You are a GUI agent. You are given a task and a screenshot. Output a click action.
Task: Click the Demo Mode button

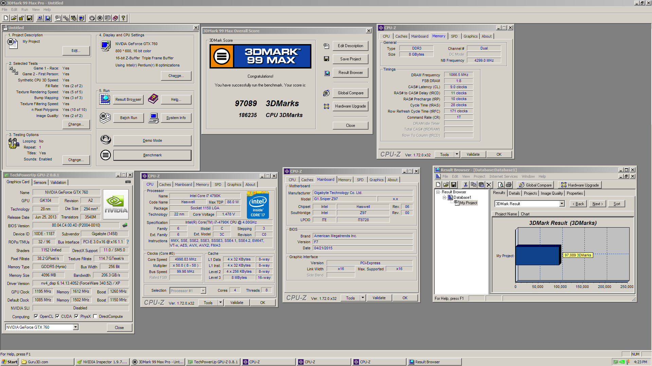(x=152, y=140)
